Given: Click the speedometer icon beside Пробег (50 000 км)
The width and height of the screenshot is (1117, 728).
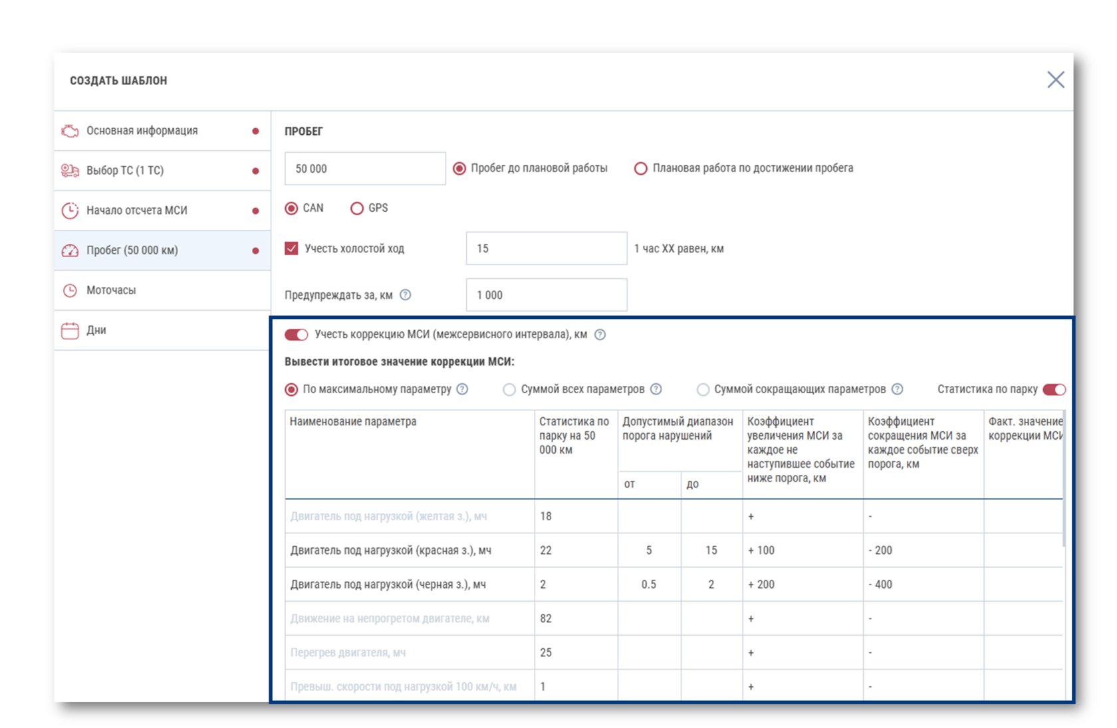Looking at the screenshot, I should click(x=70, y=250).
